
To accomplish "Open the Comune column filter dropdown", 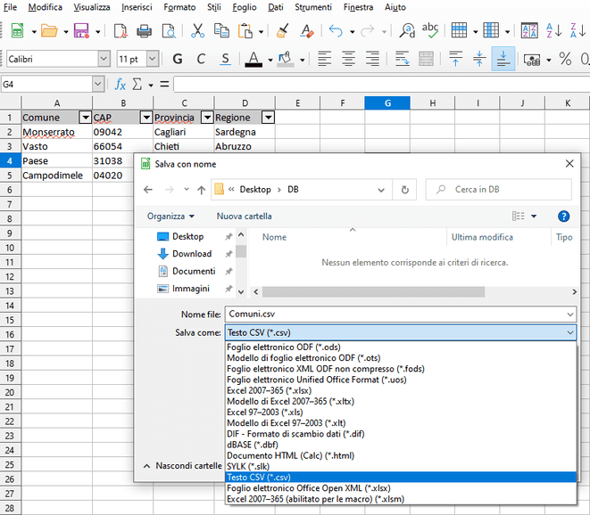I will pos(85,118).
